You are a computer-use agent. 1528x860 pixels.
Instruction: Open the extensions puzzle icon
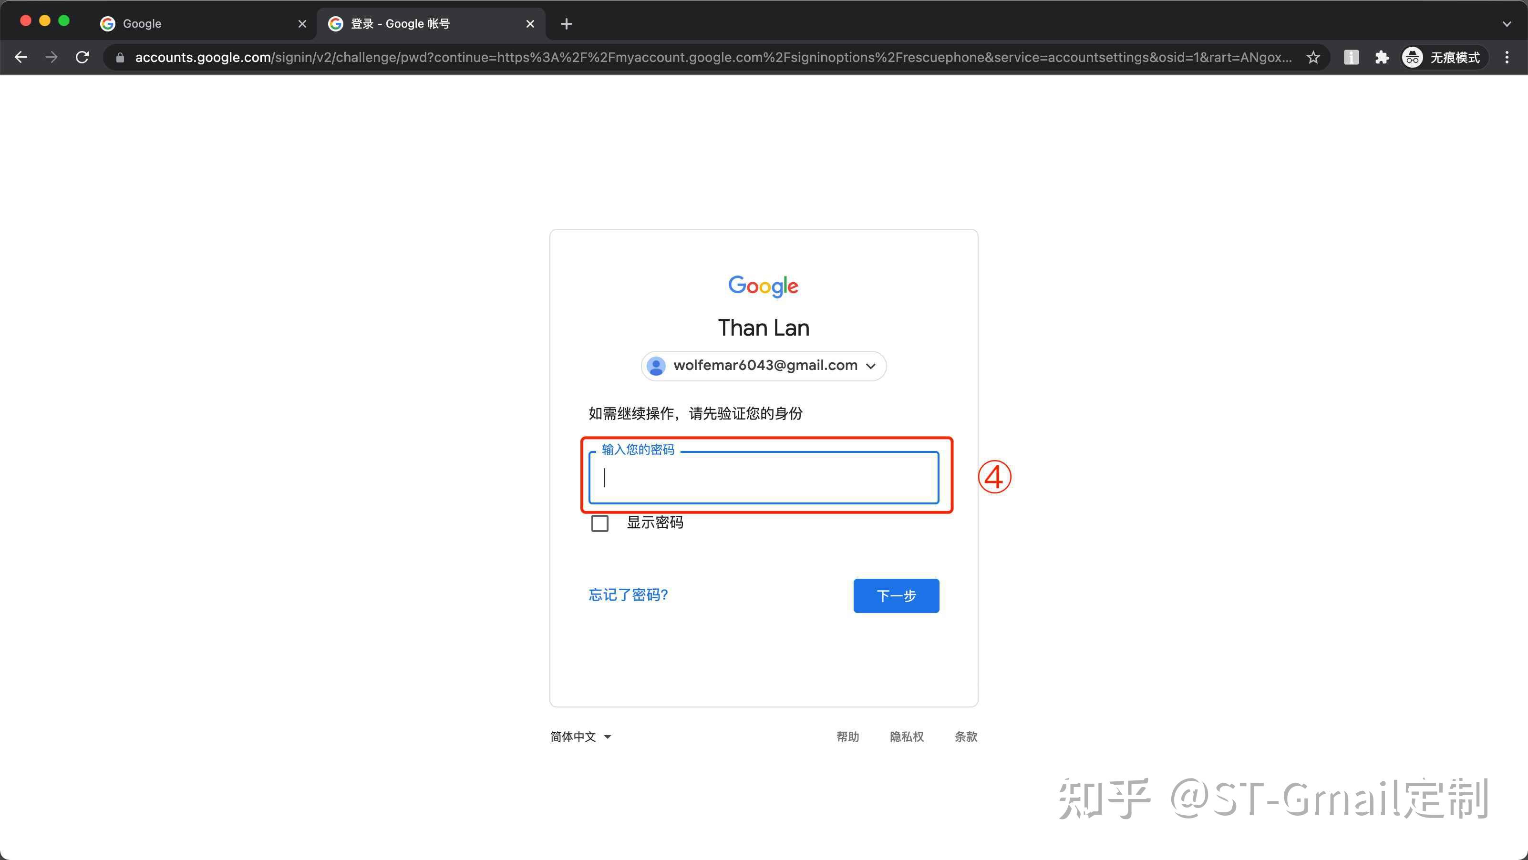coord(1382,58)
